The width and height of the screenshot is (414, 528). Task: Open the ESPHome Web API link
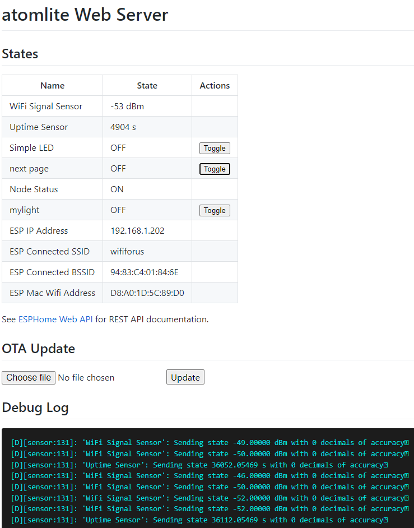(x=55, y=319)
